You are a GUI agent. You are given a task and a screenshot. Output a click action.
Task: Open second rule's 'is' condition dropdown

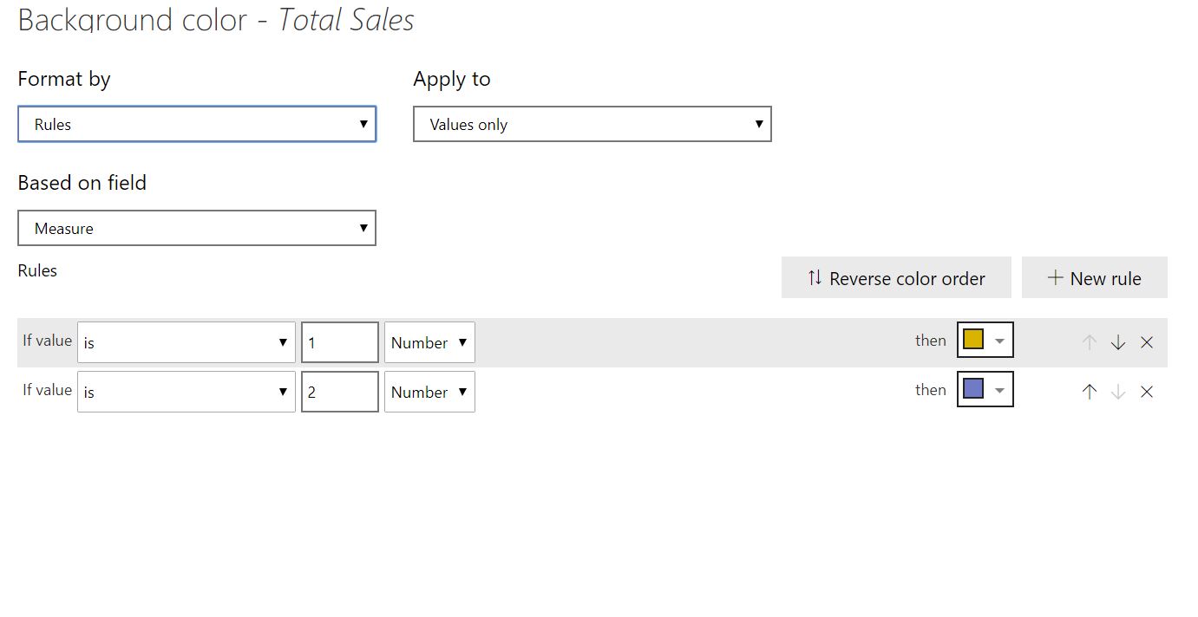[187, 392]
